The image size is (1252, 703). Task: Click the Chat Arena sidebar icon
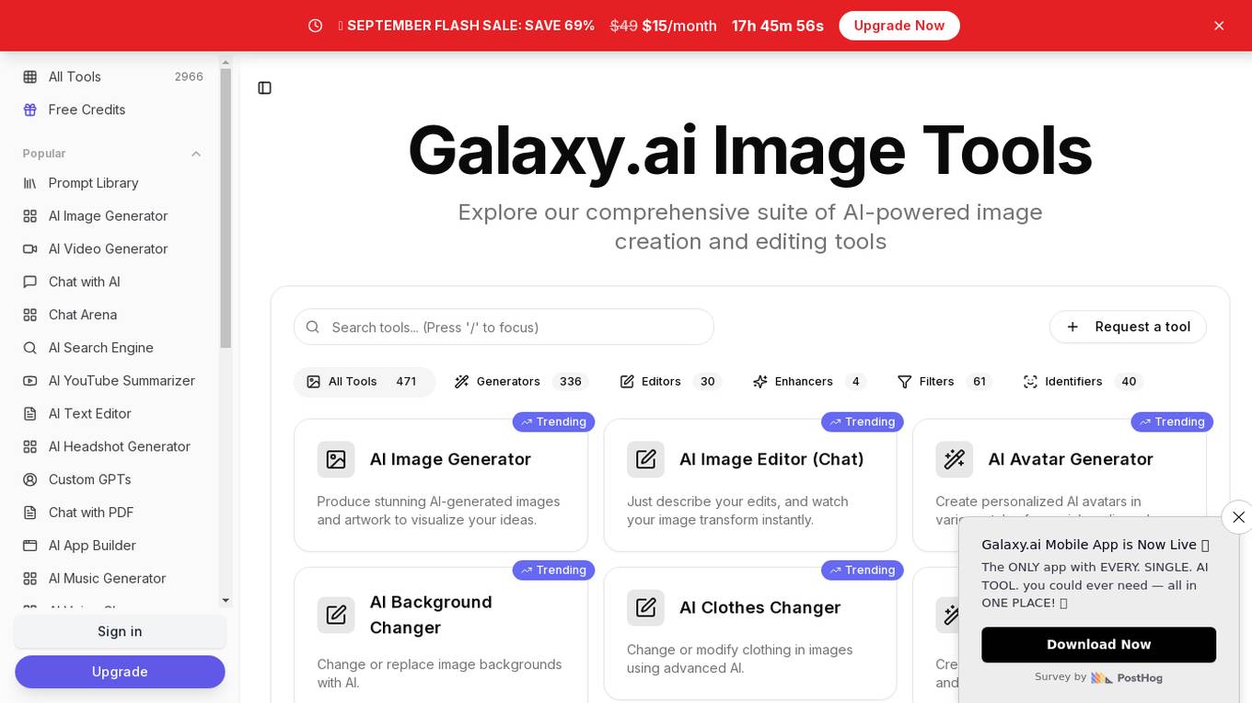[30, 315]
